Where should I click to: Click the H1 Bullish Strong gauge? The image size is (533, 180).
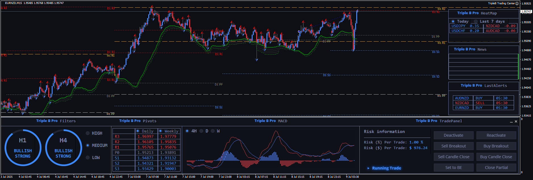(x=23, y=147)
